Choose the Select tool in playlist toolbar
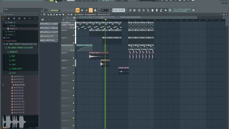 66,15
